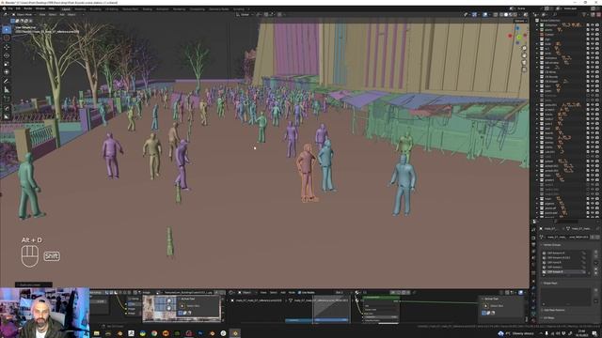Open File Explorer from the taskbar
602x338 pixels.
click(97, 333)
